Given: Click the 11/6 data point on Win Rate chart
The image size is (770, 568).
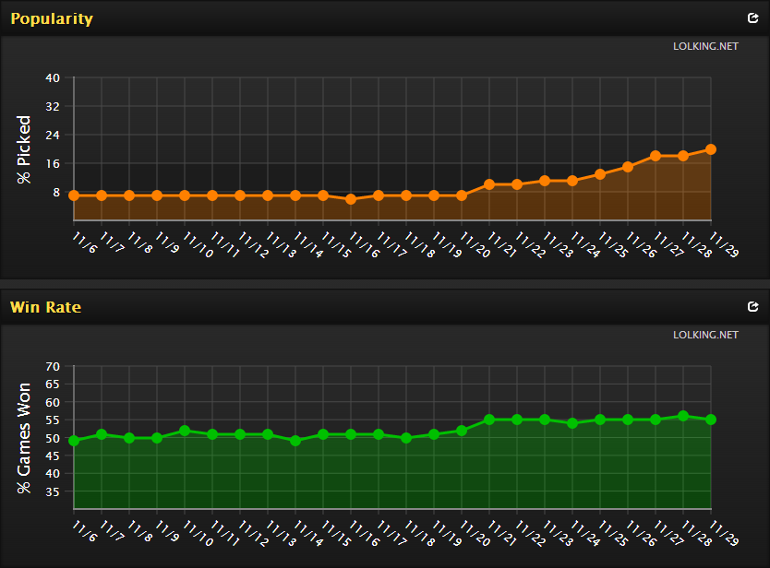Looking at the screenshot, I should [x=74, y=441].
